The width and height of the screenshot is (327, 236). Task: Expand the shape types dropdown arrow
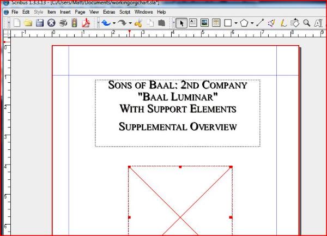coord(236,23)
